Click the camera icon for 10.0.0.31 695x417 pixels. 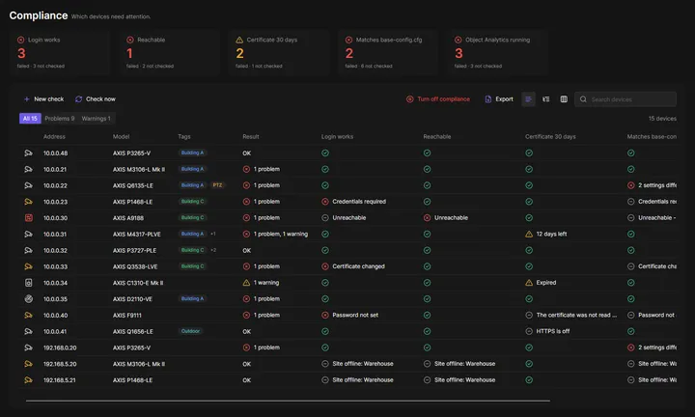coord(28,234)
